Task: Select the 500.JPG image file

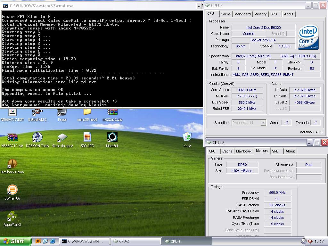Action: point(87,140)
